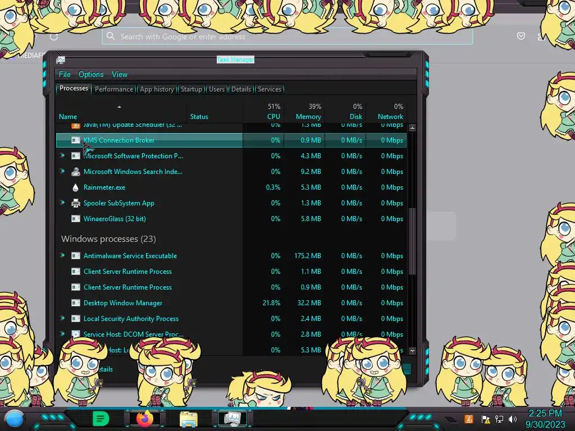Sort by the Disk column header

(355, 117)
